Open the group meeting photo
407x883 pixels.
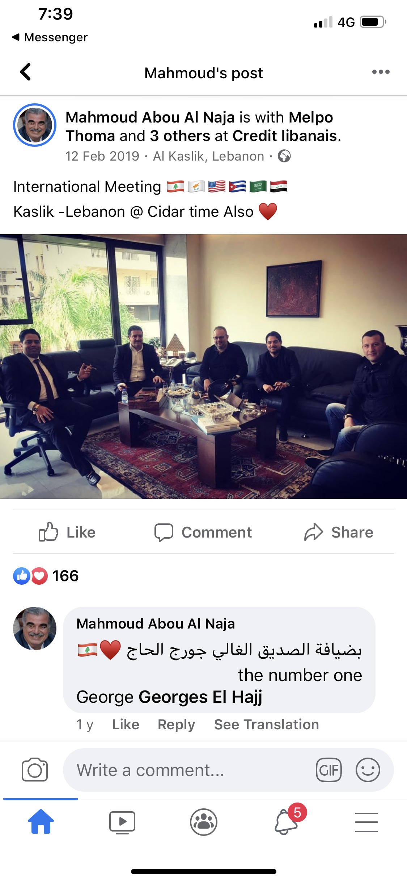pyautogui.click(x=203, y=366)
